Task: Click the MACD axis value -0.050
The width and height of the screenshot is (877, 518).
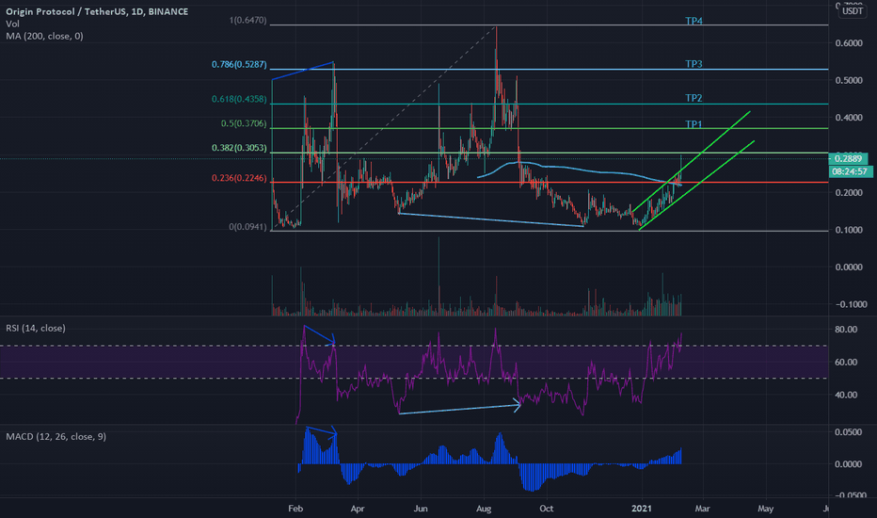Action: (850, 495)
